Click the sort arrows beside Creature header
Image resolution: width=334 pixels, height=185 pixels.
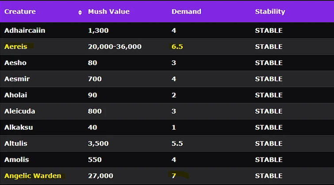point(80,12)
